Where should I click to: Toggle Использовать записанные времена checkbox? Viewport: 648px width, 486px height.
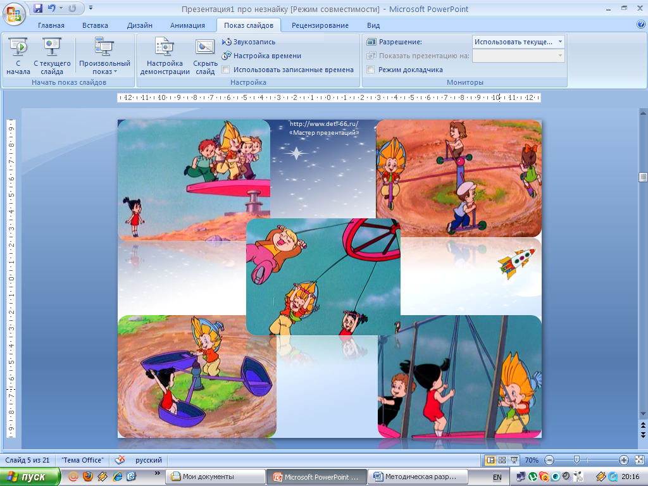click(x=226, y=70)
